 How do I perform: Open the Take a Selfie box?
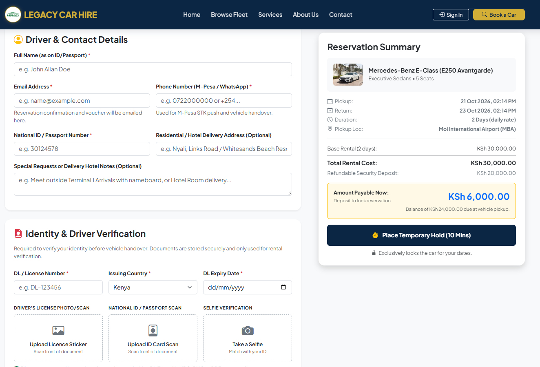(x=248, y=338)
